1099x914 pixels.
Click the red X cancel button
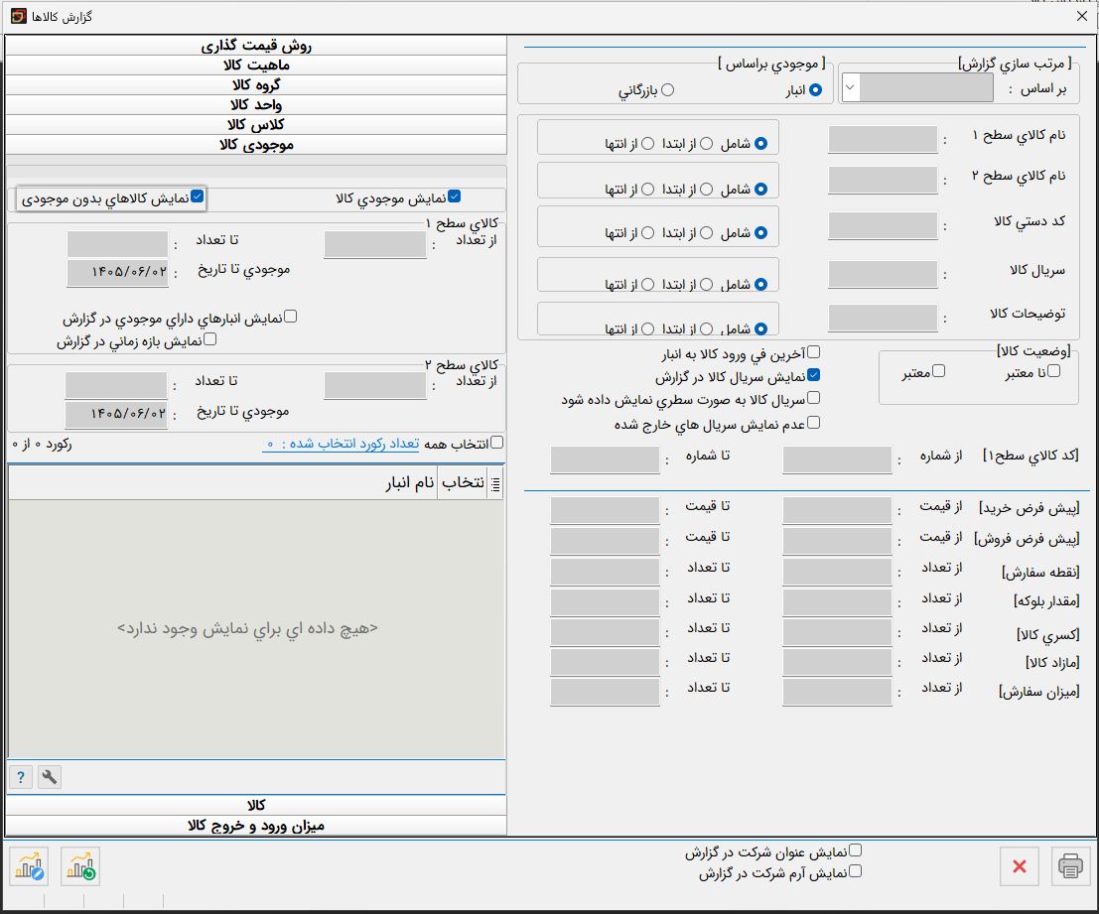[1020, 865]
